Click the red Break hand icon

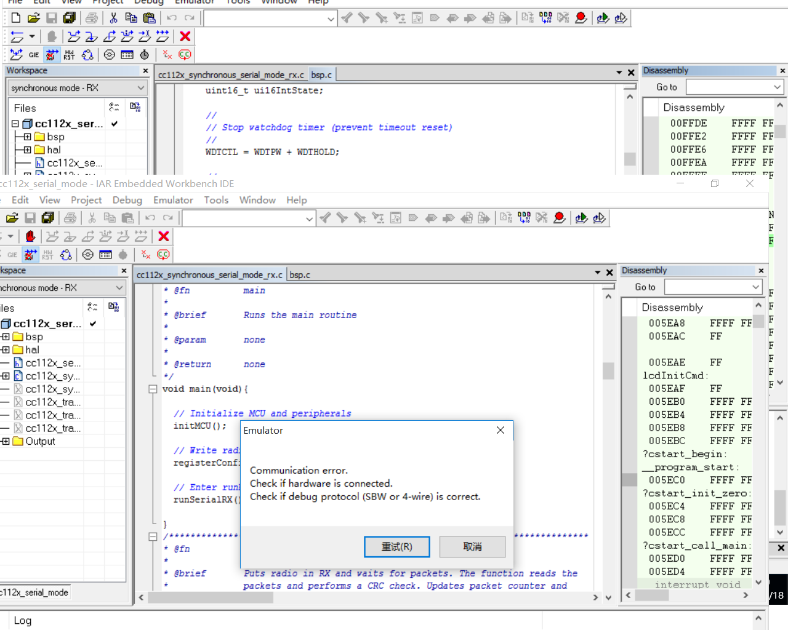tap(30, 236)
